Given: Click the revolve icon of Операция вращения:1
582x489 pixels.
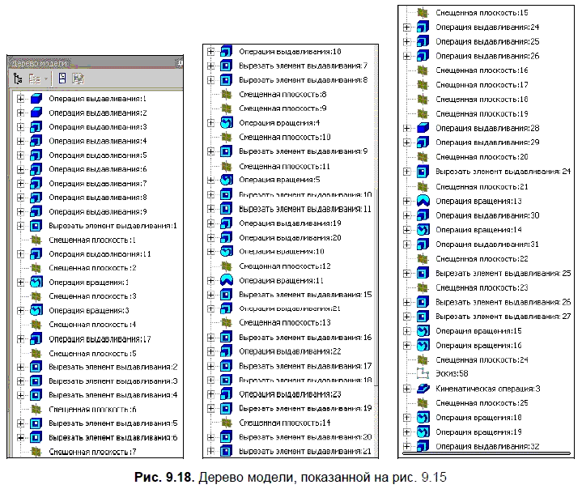Looking at the screenshot, I should (x=36, y=282).
